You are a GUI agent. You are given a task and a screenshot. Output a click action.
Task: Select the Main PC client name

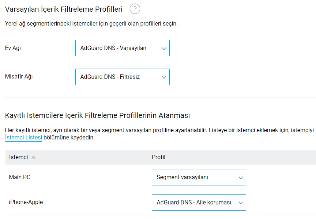pyautogui.click(x=20, y=177)
